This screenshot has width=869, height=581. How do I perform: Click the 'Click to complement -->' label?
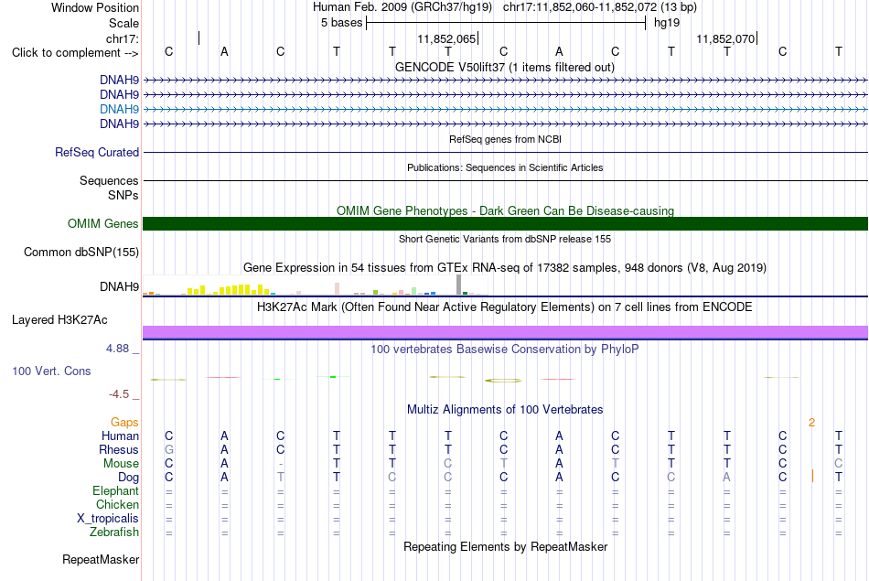click(75, 53)
